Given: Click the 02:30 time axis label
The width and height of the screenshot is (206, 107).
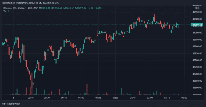Looking at the screenshot, I should (x=184, y=98).
